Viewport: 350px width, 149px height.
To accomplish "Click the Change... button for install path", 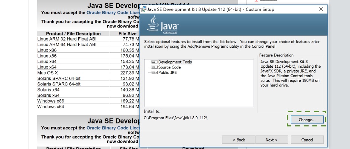I will pos(307,120).
